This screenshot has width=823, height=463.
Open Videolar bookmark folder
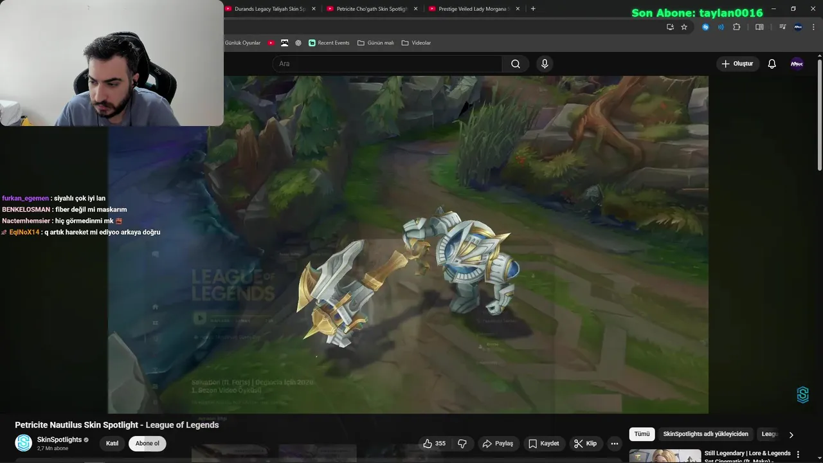coord(416,43)
